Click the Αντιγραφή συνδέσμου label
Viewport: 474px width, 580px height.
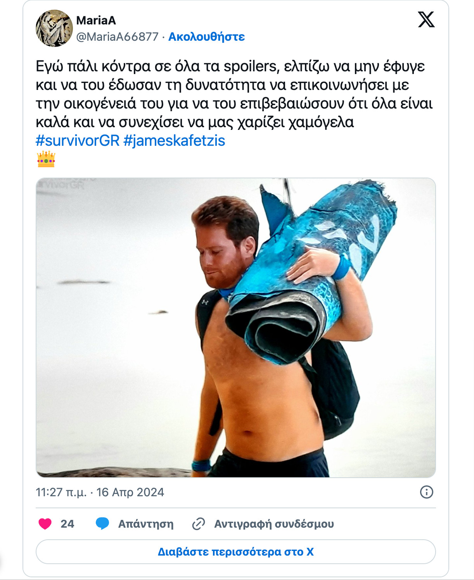(274, 524)
